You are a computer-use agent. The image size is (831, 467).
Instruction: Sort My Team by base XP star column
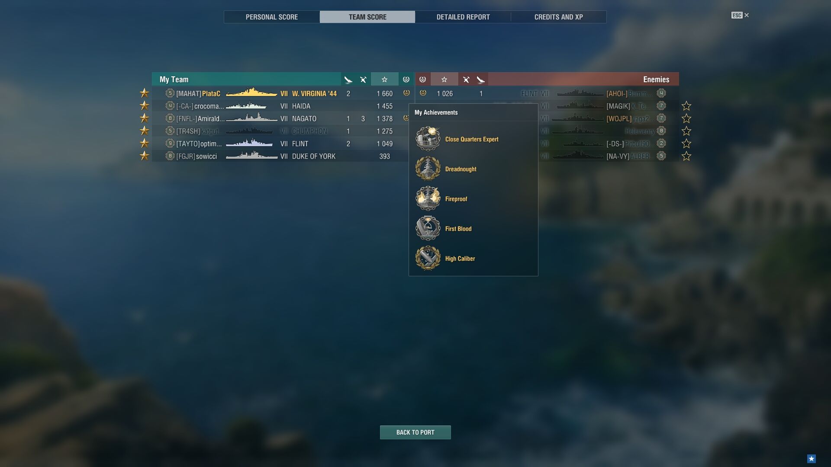pyautogui.click(x=384, y=80)
